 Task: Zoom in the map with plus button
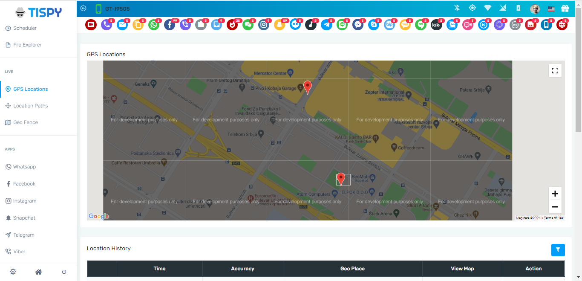click(x=555, y=194)
